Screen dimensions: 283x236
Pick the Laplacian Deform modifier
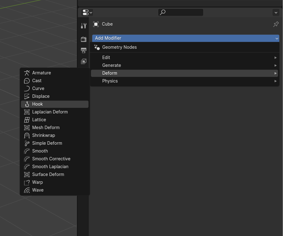tap(55, 112)
